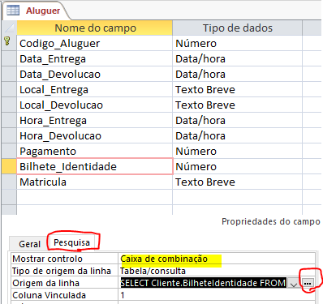This screenshot has width=323, height=304.
Task: Select the row selector for Hora_Devolucao
Action: coord(9,135)
